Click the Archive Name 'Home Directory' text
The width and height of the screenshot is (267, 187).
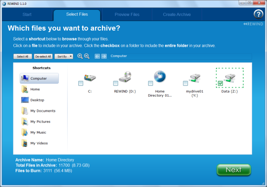[60, 160]
